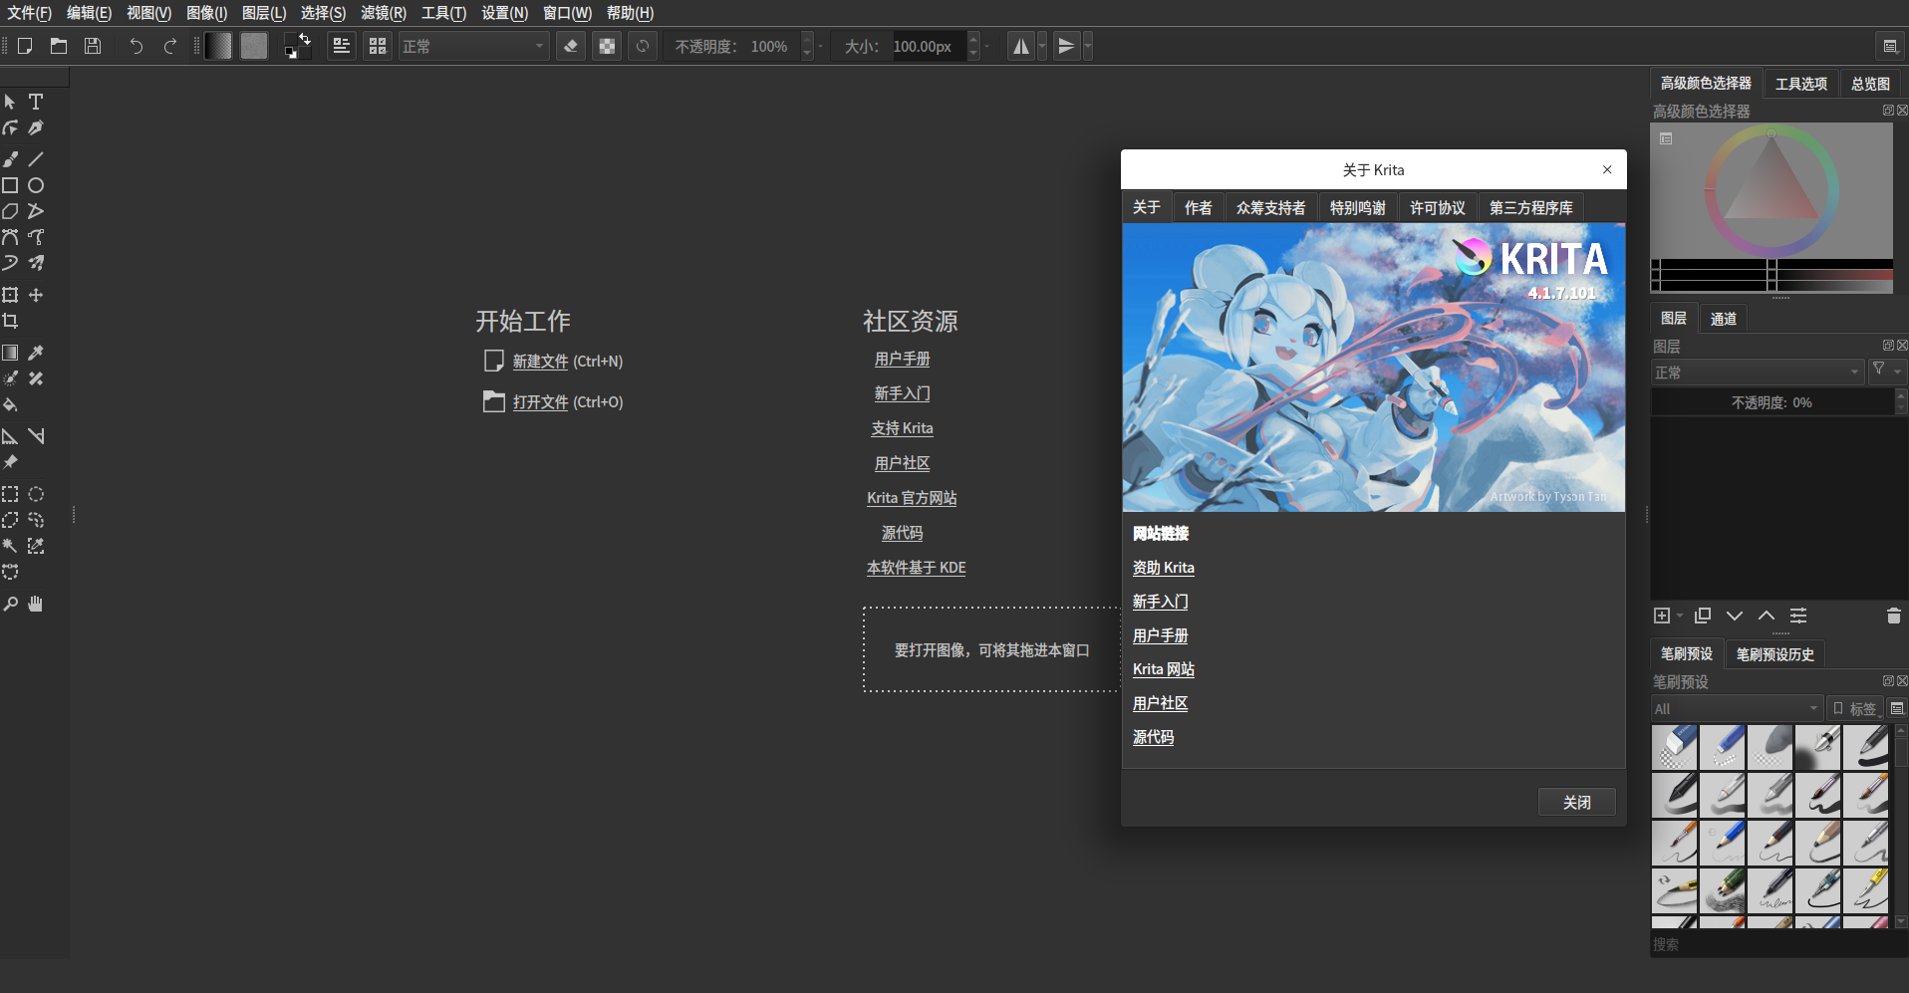
Task: Switch to the 通道 channels tab
Action: (x=1724, y=319)
